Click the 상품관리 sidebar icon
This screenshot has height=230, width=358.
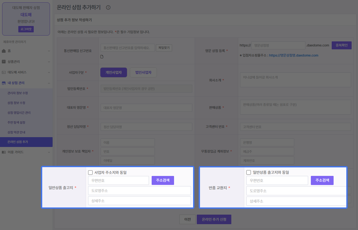pyautogui.click(x=4, y=62)
